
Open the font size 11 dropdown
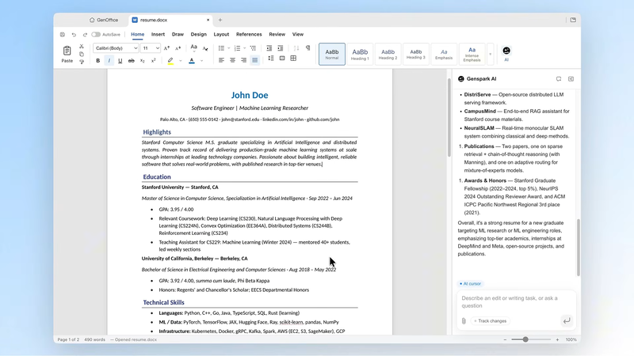click(x=150, y=48)
